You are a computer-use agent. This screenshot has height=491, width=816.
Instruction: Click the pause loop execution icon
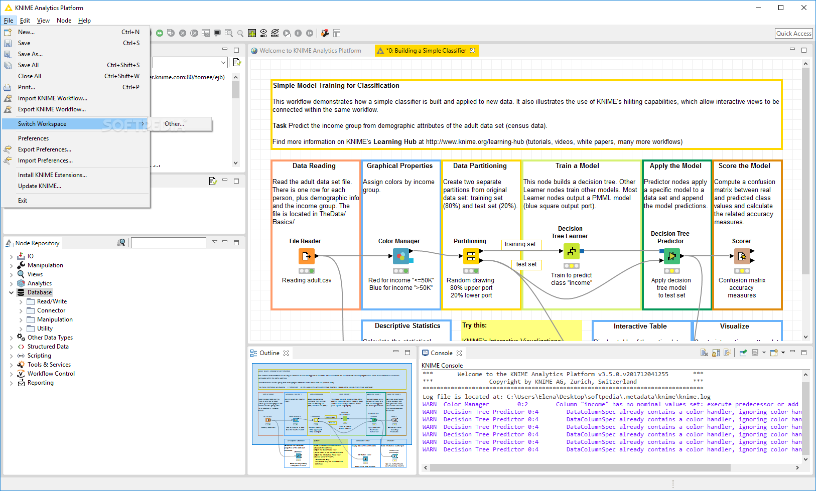(x=298, y=33)
